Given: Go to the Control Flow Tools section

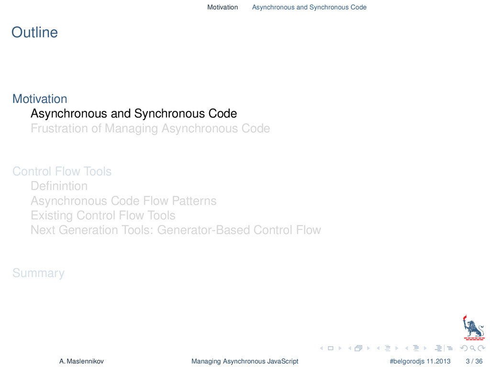Looking at the screenshot, I should [x=62, y=172].
